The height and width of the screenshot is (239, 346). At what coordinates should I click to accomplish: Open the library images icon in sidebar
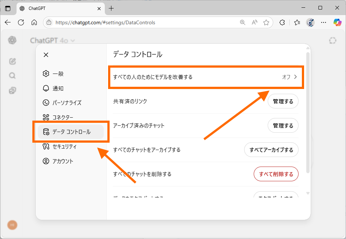(x=13, y=90)
